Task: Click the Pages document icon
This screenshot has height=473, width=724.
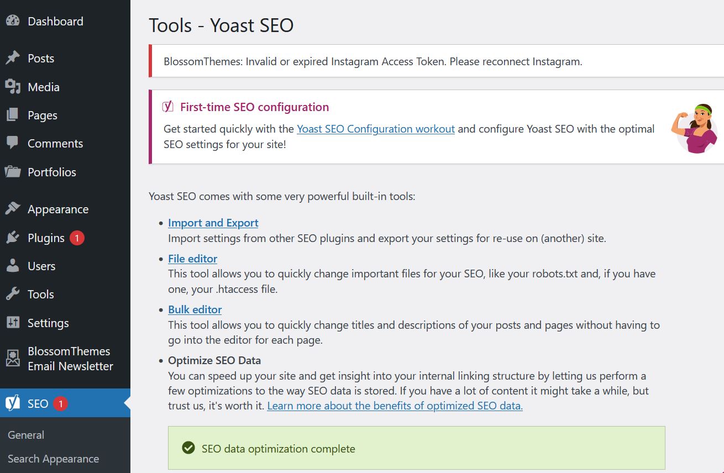Action: pos(13,115)
